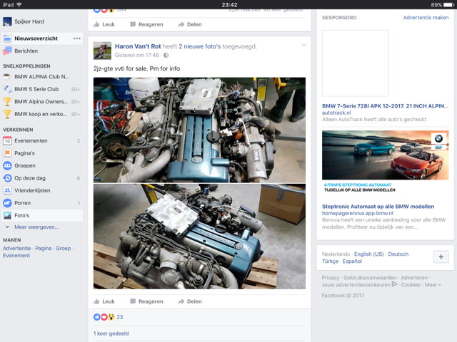Click the public audience globe icon
The image size is (457, 342).
tap(166, 56)
